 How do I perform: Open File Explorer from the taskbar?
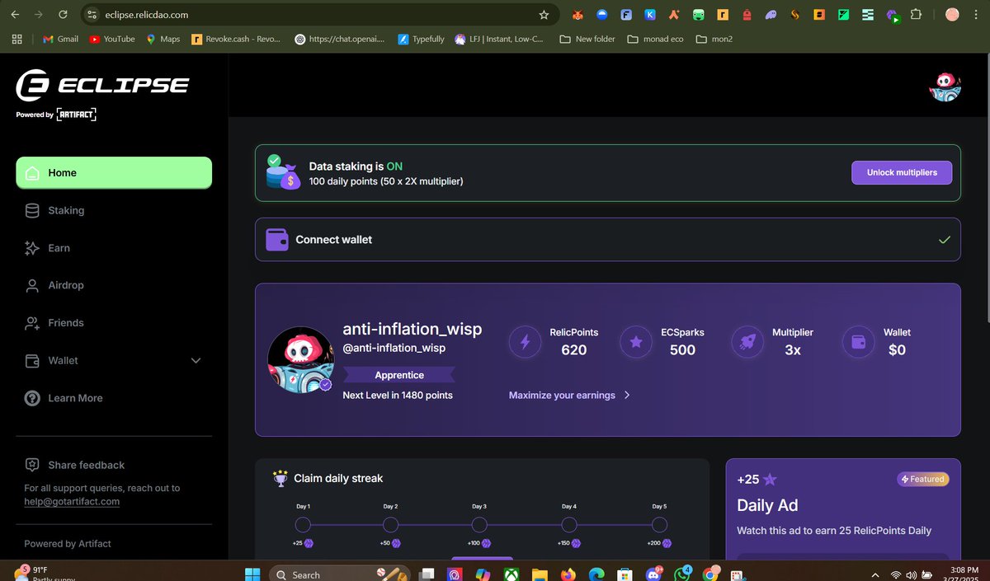[x=539, y=574]
